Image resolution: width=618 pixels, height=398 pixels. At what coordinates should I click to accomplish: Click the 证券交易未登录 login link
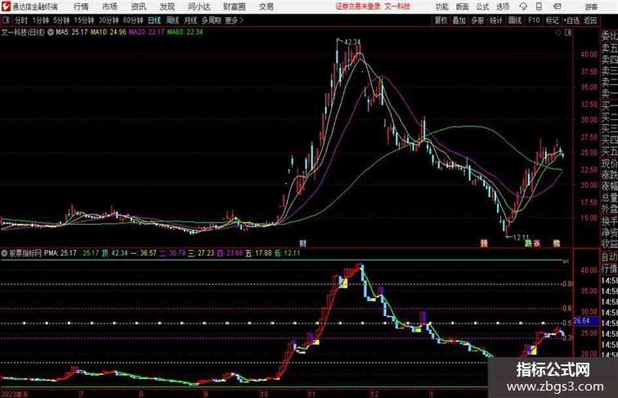coord(358,7)
